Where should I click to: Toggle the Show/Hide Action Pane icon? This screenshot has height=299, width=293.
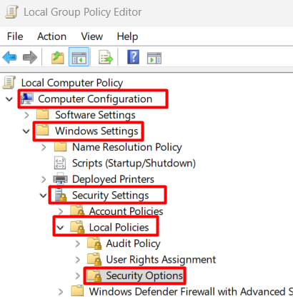(x=154, y=58)
